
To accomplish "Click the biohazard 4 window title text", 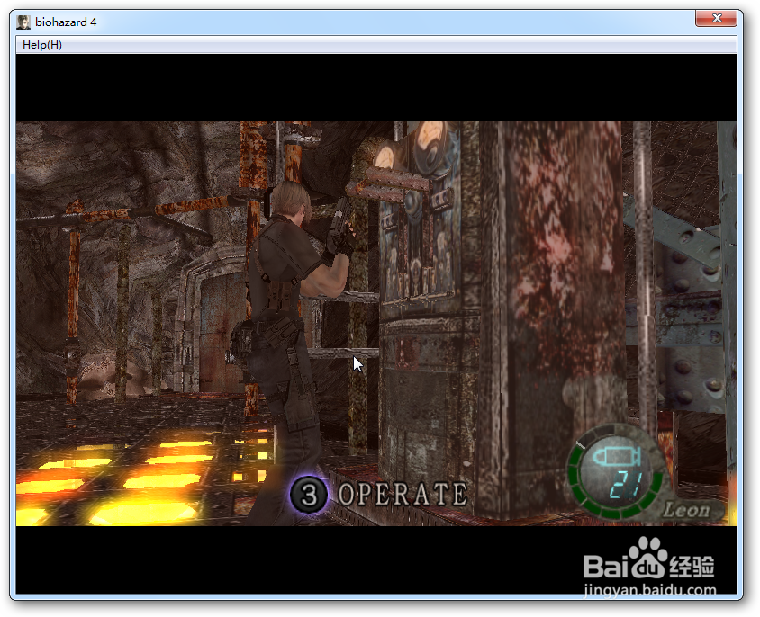I will pyautogui.click(x=66, y=22).
